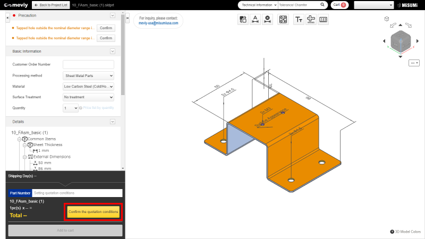
Task: Click the orange bracket model top face
Action: click(274, 119)
